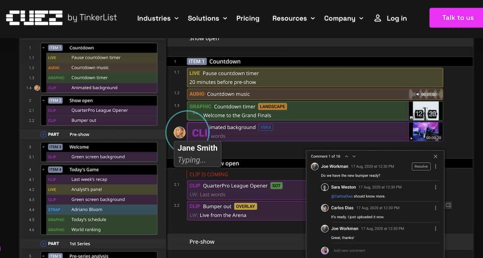The height and width of the screenshot is (258, 483).
Task: Click the Talk to us button
Action: [458, 18]
